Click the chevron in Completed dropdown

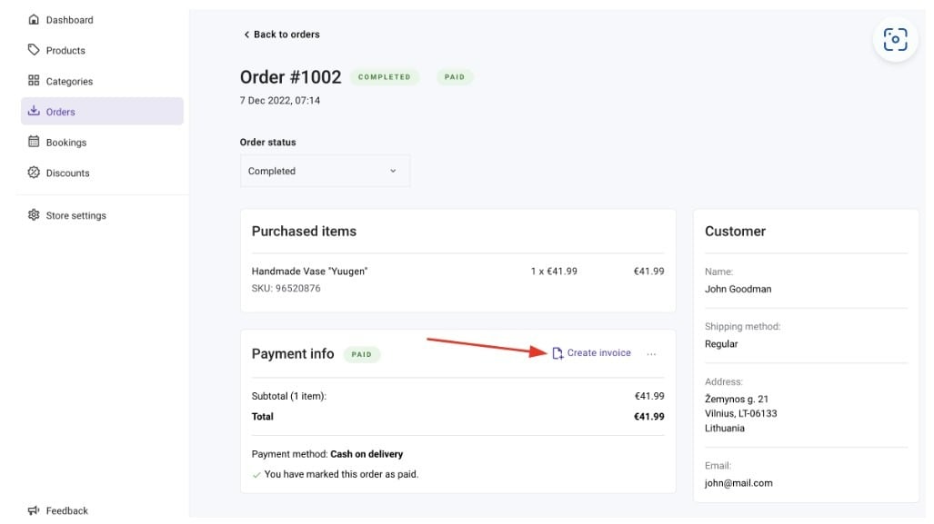[x=393, y=171]
